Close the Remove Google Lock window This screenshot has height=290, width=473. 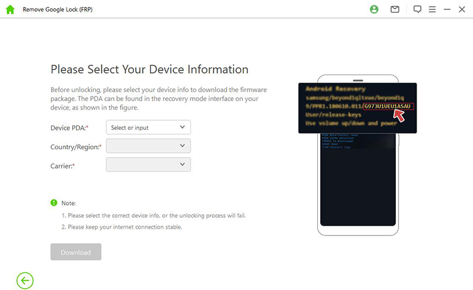click(462, 10)
